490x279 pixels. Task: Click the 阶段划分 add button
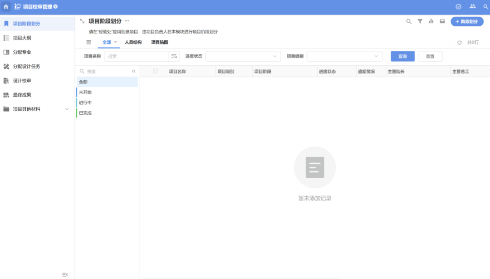click(x=467, y=21)
